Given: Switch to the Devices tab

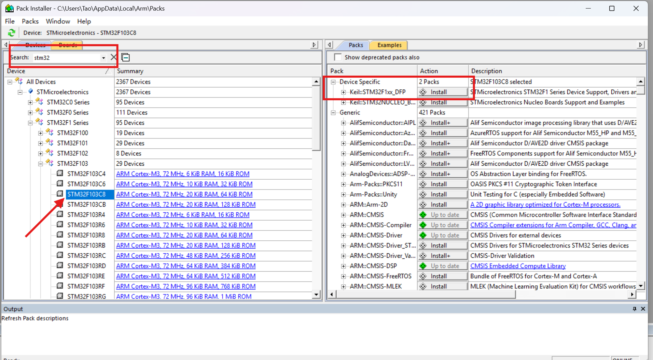Looking at the screenshot, I should tap(35, 45).
